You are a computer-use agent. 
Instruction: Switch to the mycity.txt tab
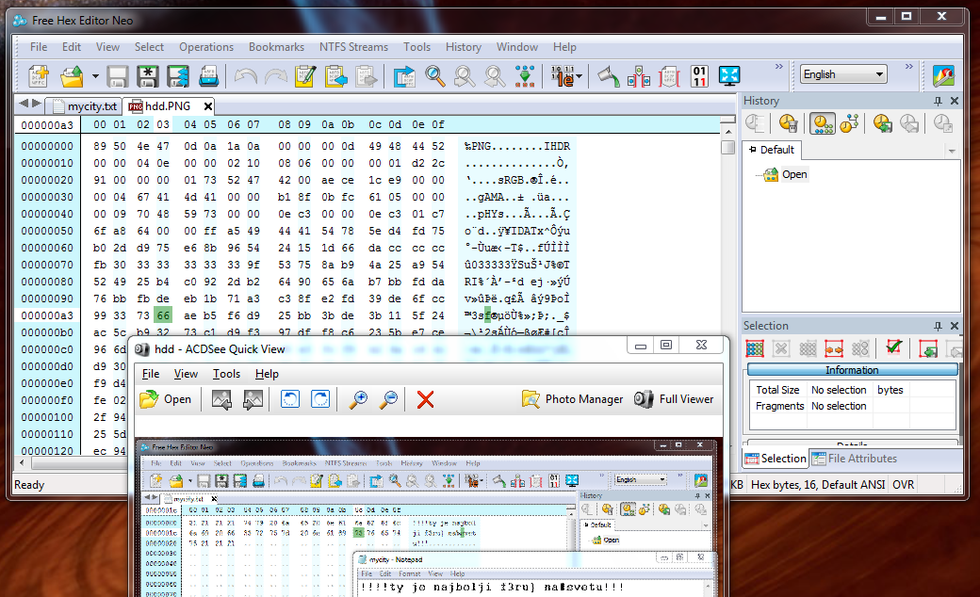pos(91,106)
